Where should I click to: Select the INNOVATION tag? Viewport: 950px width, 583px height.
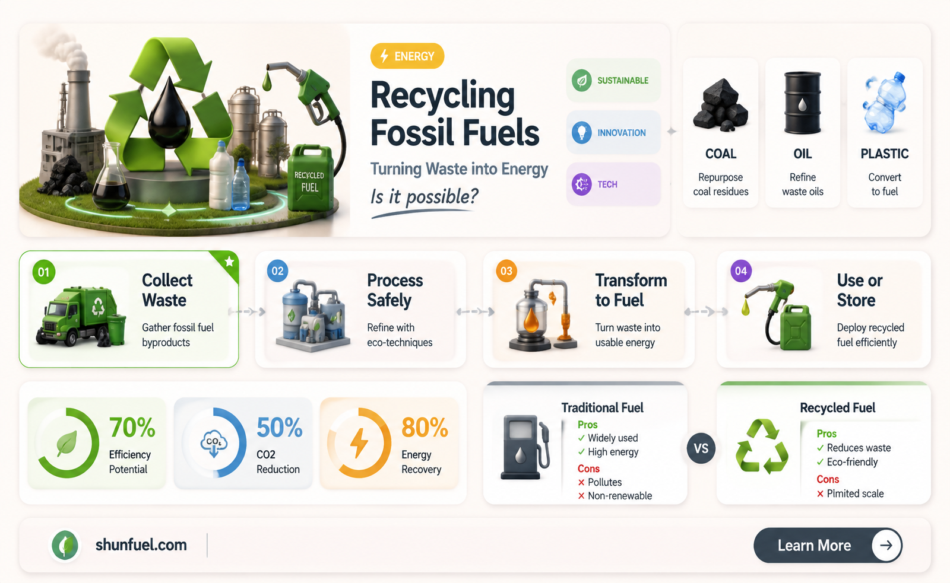pos(613,132)
